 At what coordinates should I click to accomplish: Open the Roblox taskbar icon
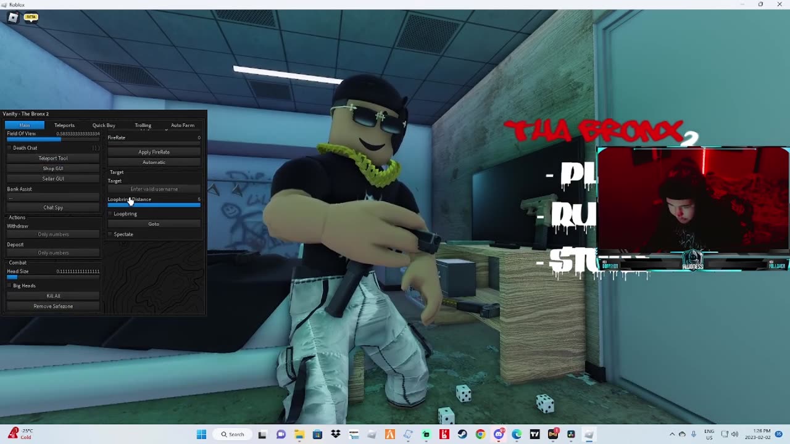(x=589, y=435)
